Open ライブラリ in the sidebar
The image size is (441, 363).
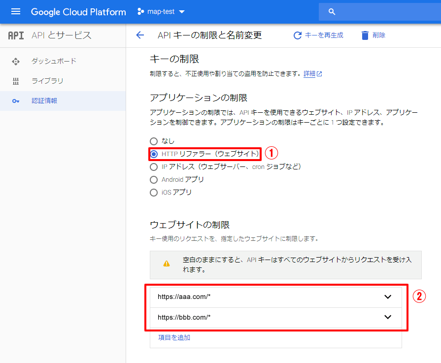pos(47,81)
